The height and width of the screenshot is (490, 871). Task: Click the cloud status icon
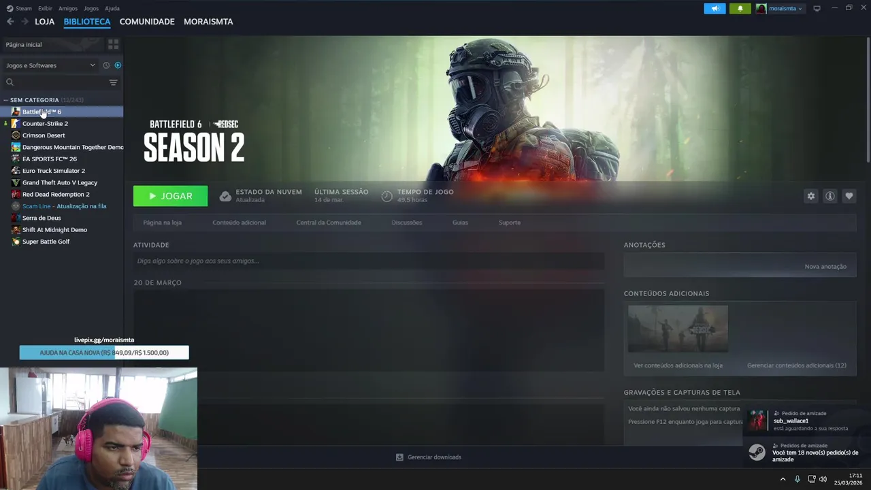225,196
